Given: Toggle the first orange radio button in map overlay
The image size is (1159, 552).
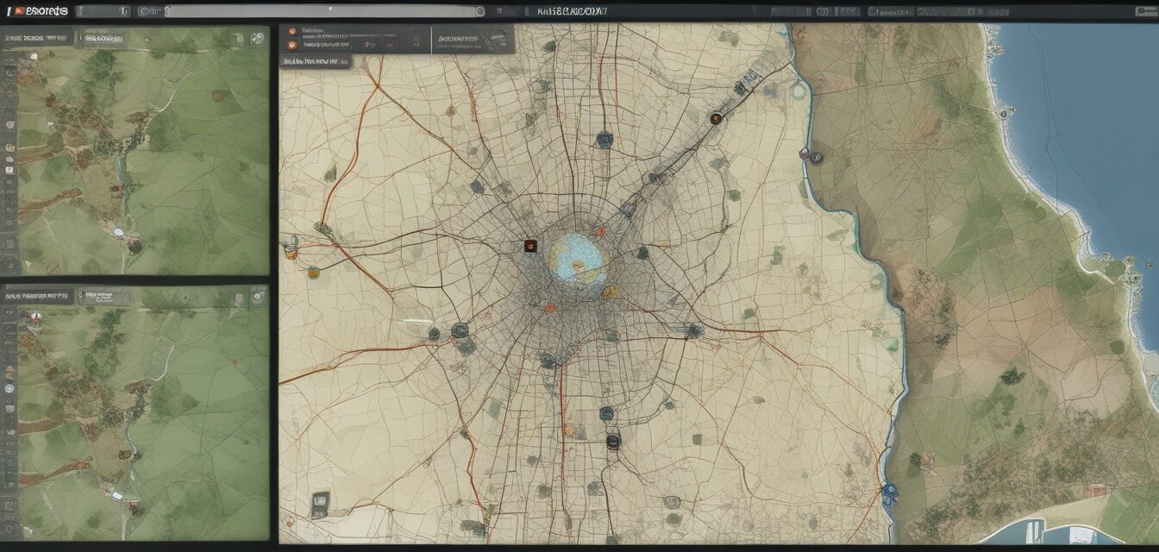Looking at the screenshot, I should click(x=292, y=31).
